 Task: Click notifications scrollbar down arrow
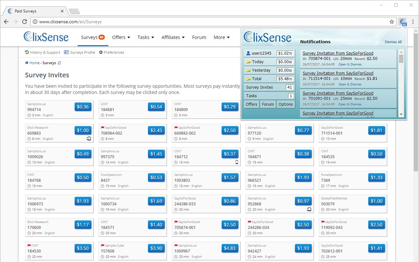401,114
